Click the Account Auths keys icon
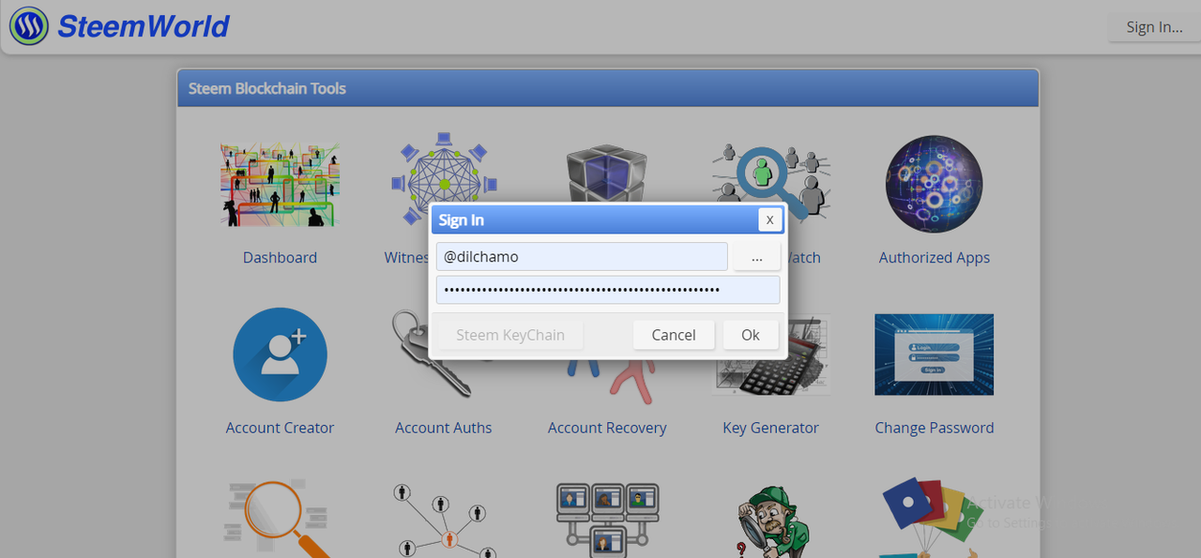 tap(432, 354)
